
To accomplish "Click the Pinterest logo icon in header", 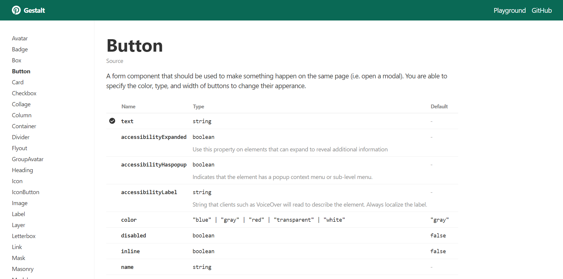I will click(16, 10).
